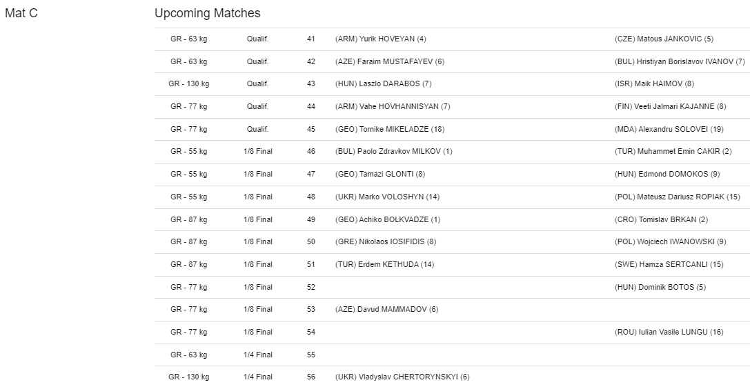This screenshot has width=750, height=387.
Task: Click Matous JANKOVIC from CZE
Action: tap(664, 39)
